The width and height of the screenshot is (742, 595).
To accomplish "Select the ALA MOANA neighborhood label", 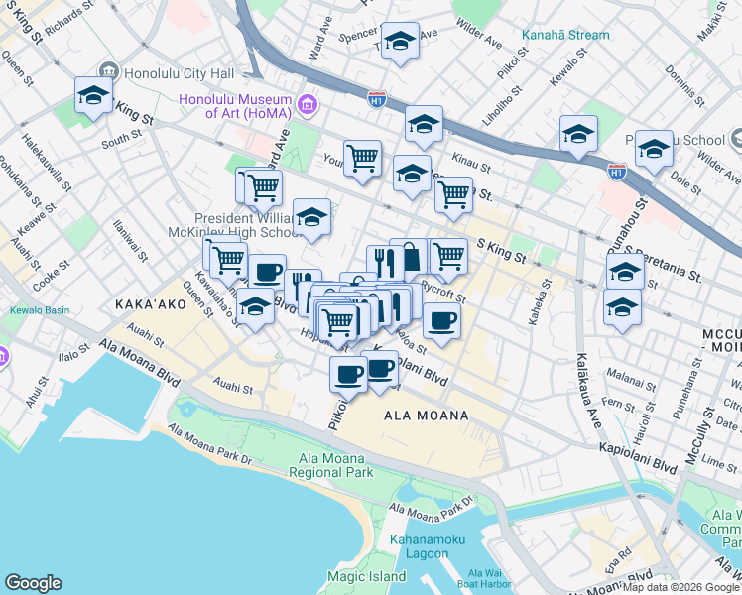I will [x=427, y=416].
